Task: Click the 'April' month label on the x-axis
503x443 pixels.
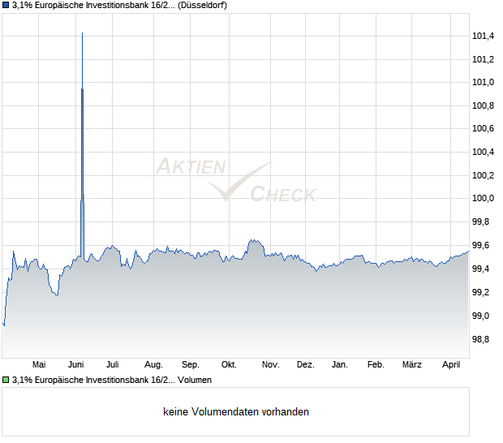Action: click(x=451, y=365)
